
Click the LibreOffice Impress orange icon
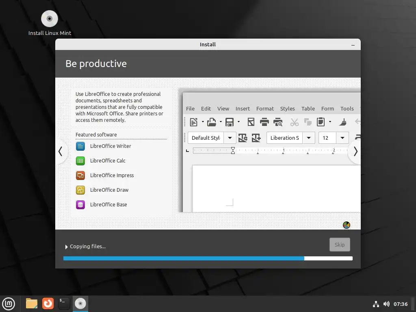(80, 175)
